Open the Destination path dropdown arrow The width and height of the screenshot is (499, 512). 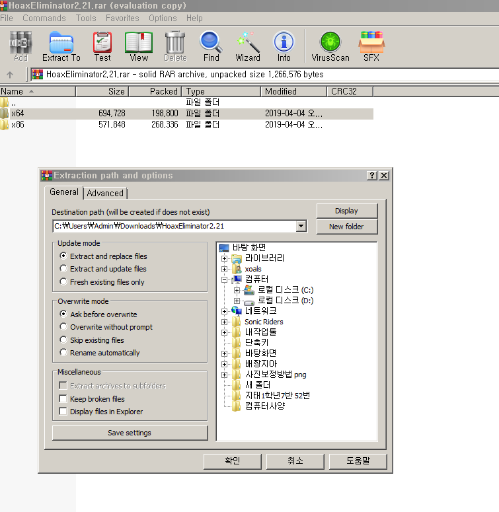pyautogui.click(x=301, y=226)
